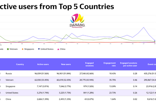Click Vietnam sessions per user 0.46

click(x=135, y=80)
